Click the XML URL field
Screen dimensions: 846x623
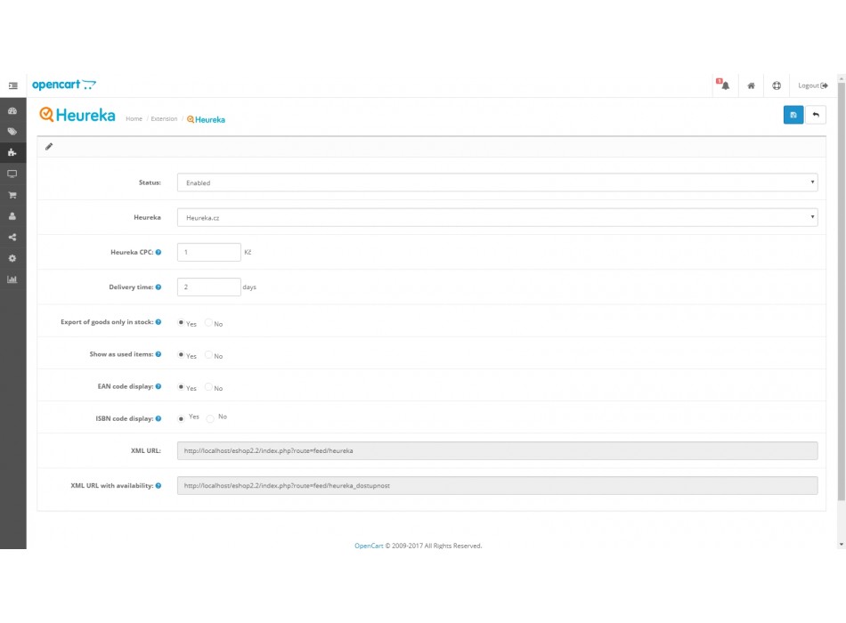coord(497,450)
